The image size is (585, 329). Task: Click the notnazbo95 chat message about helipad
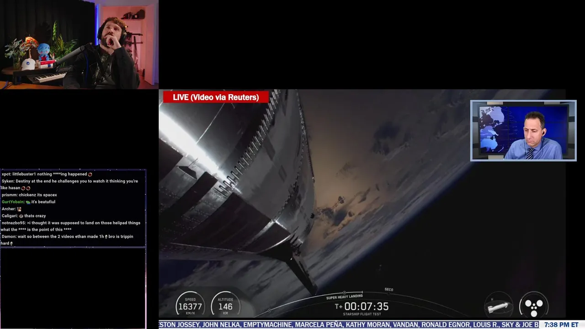[71, 226]
